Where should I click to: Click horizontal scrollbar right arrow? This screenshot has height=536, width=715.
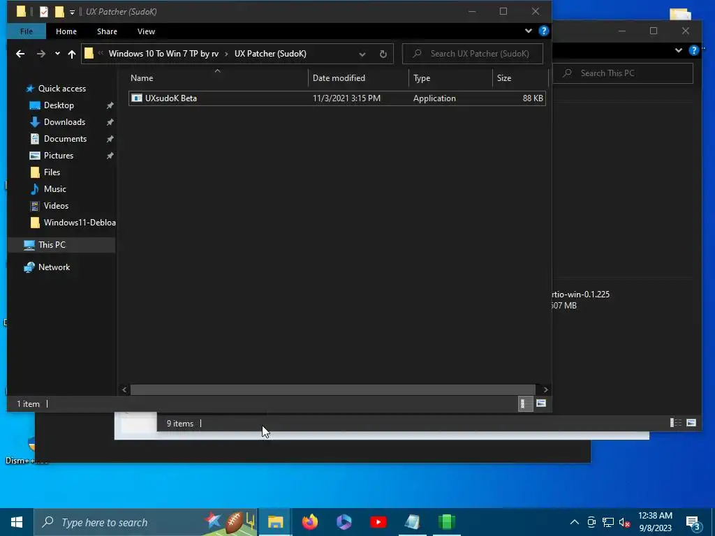(x=545, y=389)
